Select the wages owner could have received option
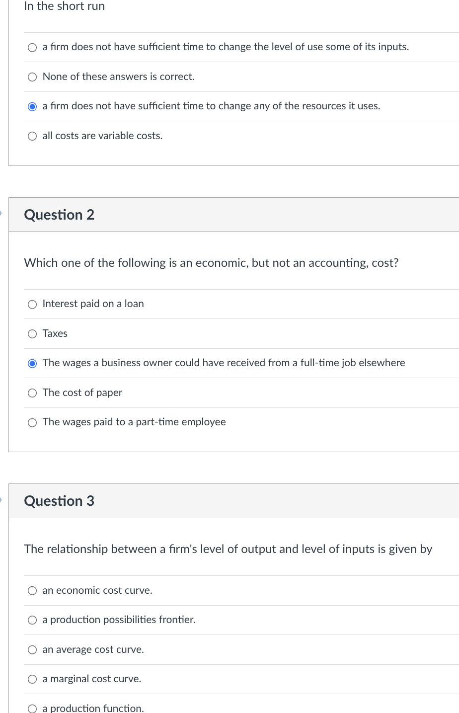Screen dimensions: 459x713 tap(32, 363)
